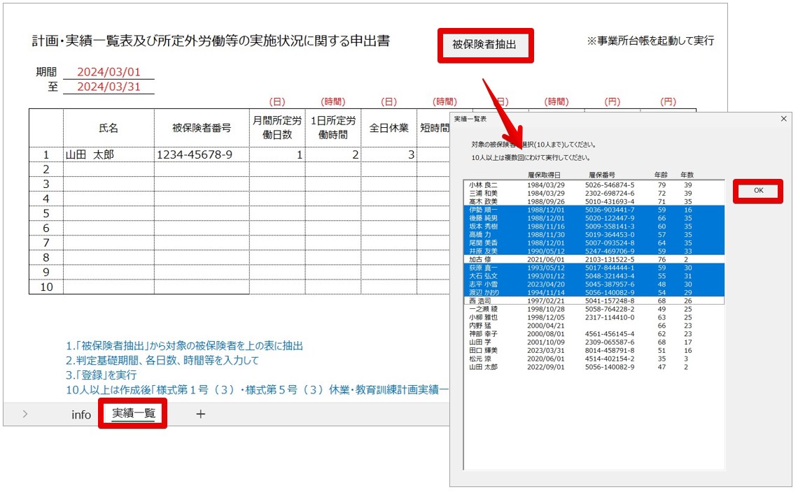Deselect 志平 小雪 row

point(594,284)
